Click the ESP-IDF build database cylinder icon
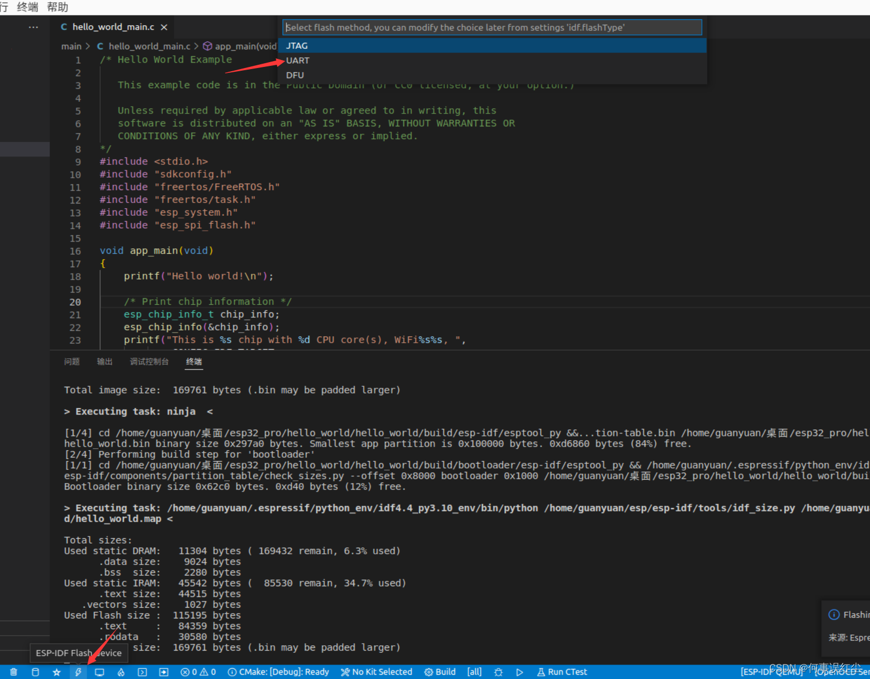Image resolution: width=870 pixels, height=679 pixels. (35, 672)
